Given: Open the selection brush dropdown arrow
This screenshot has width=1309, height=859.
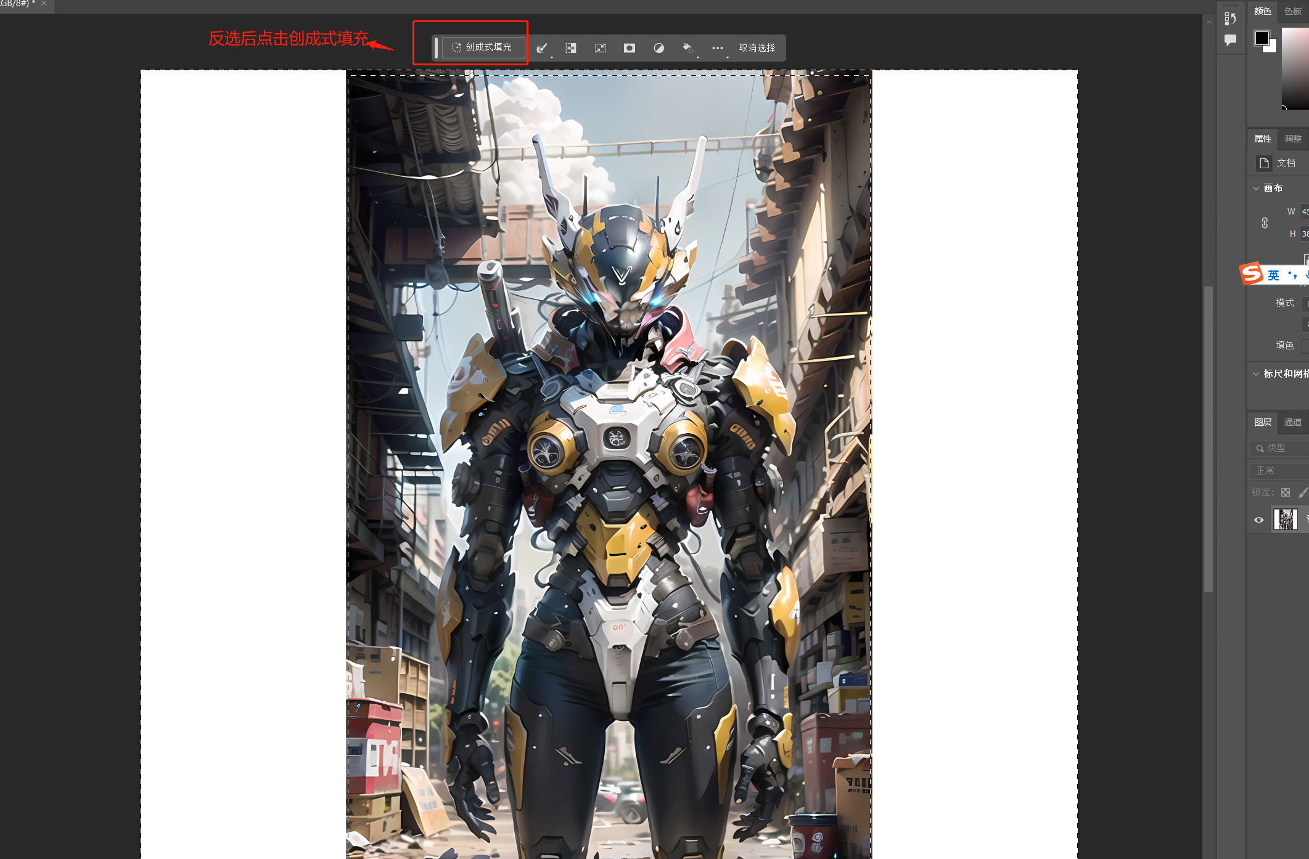Looking at the screenshot, I should [x=552, y=57].
